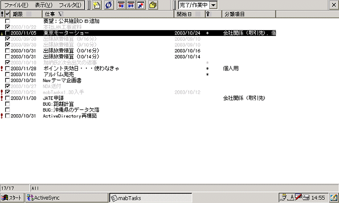Click the key icon column header
This screenshot has width=339, height=203.
pyautogui.click(x=213, y=14)
